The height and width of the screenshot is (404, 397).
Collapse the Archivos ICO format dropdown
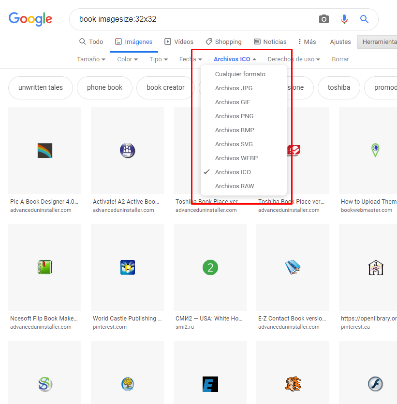(x=235, y=59)
